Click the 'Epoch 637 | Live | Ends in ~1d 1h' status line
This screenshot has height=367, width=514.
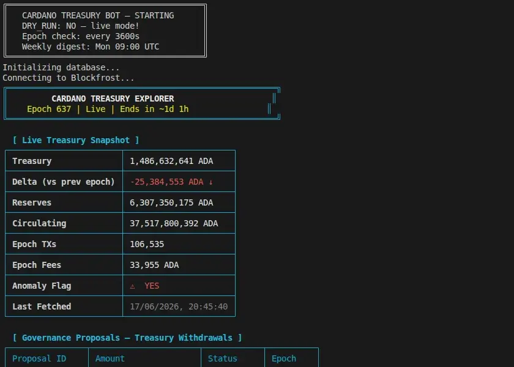108,109
